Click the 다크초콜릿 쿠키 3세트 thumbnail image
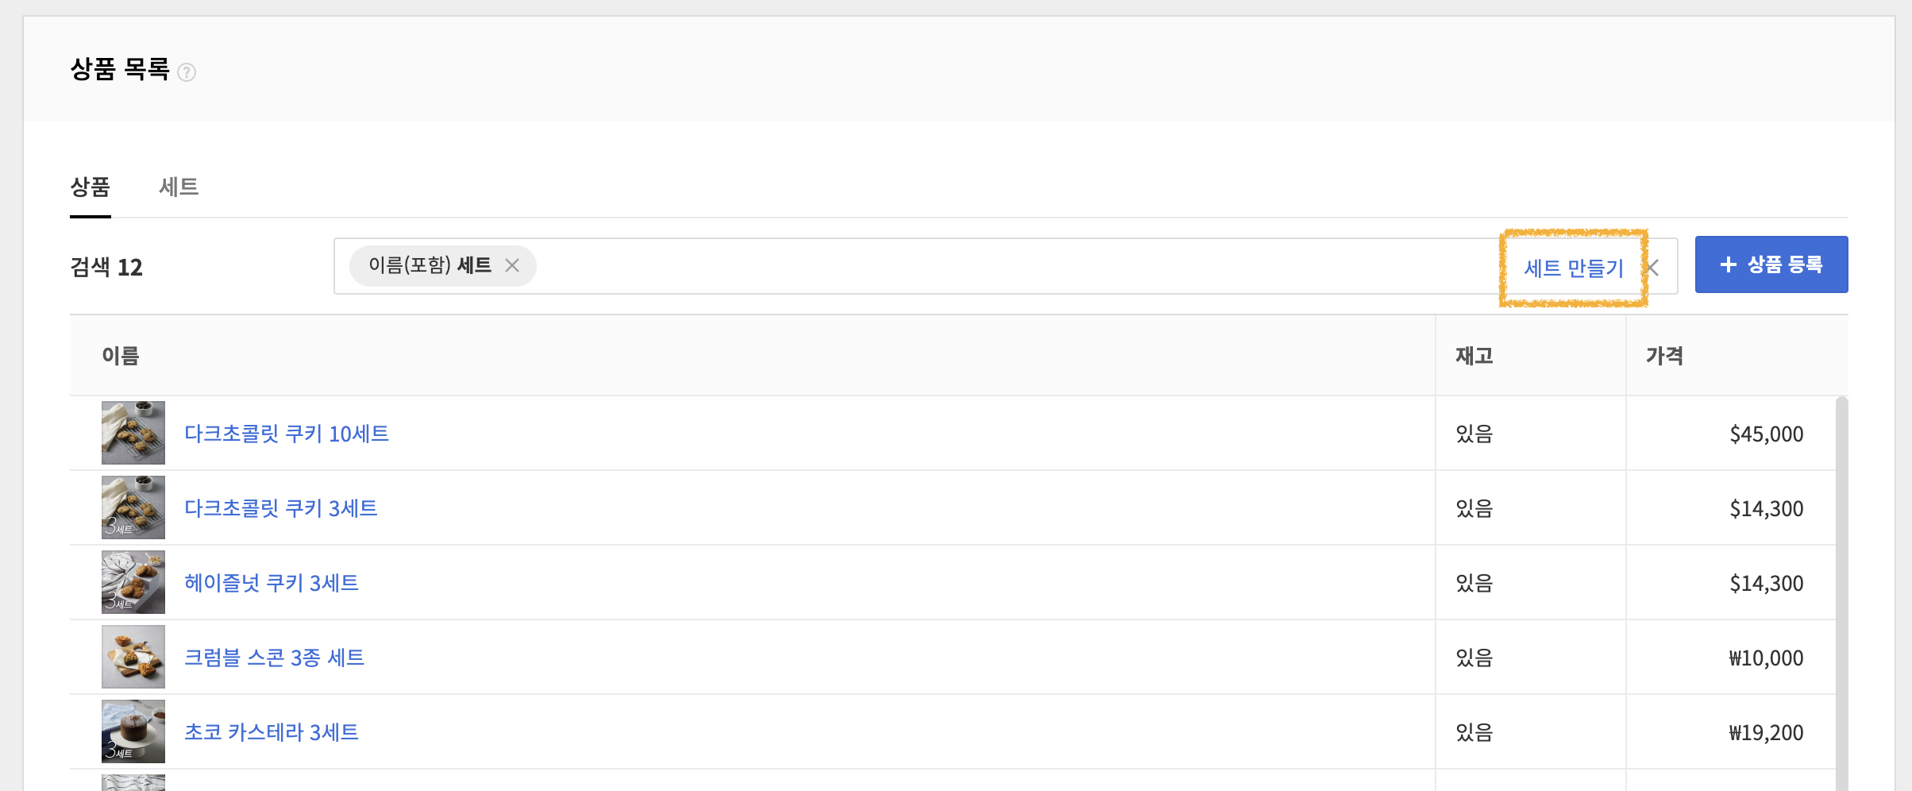The image size is (1912, 791). coord(133,507)
